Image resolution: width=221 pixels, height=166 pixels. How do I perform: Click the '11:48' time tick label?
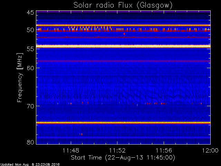[x=71, y=150]
